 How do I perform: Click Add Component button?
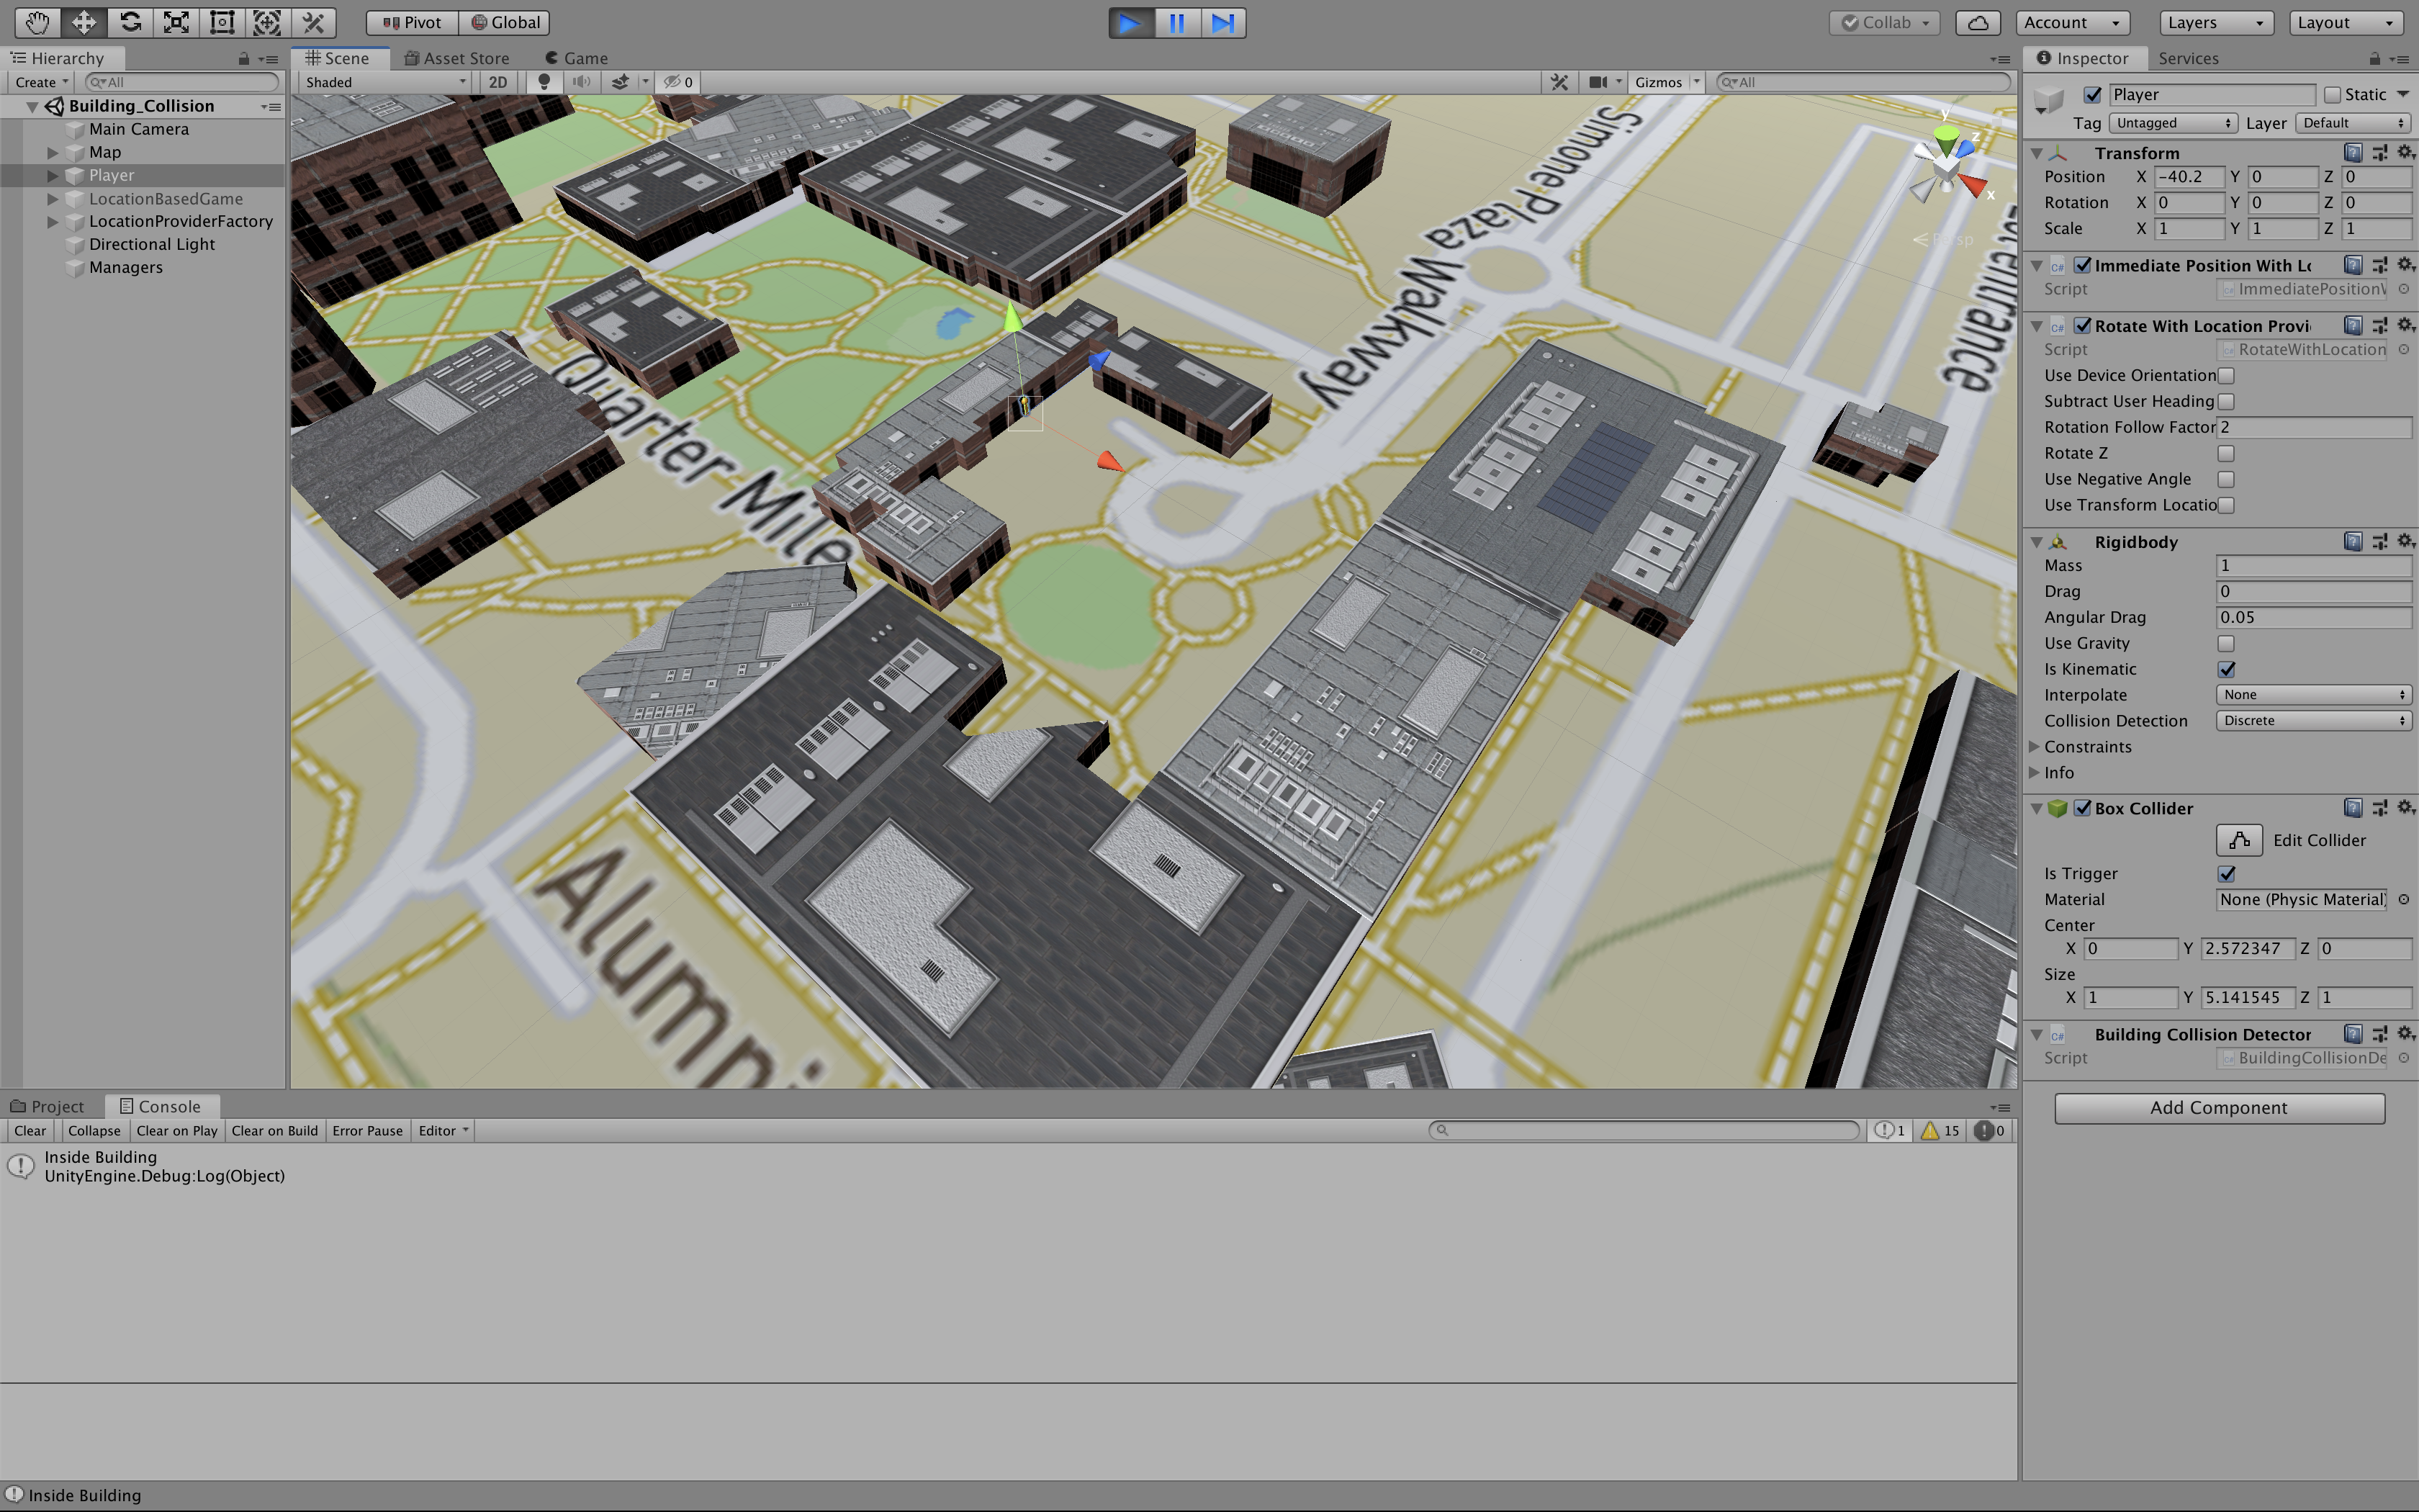point(2218,1107)
